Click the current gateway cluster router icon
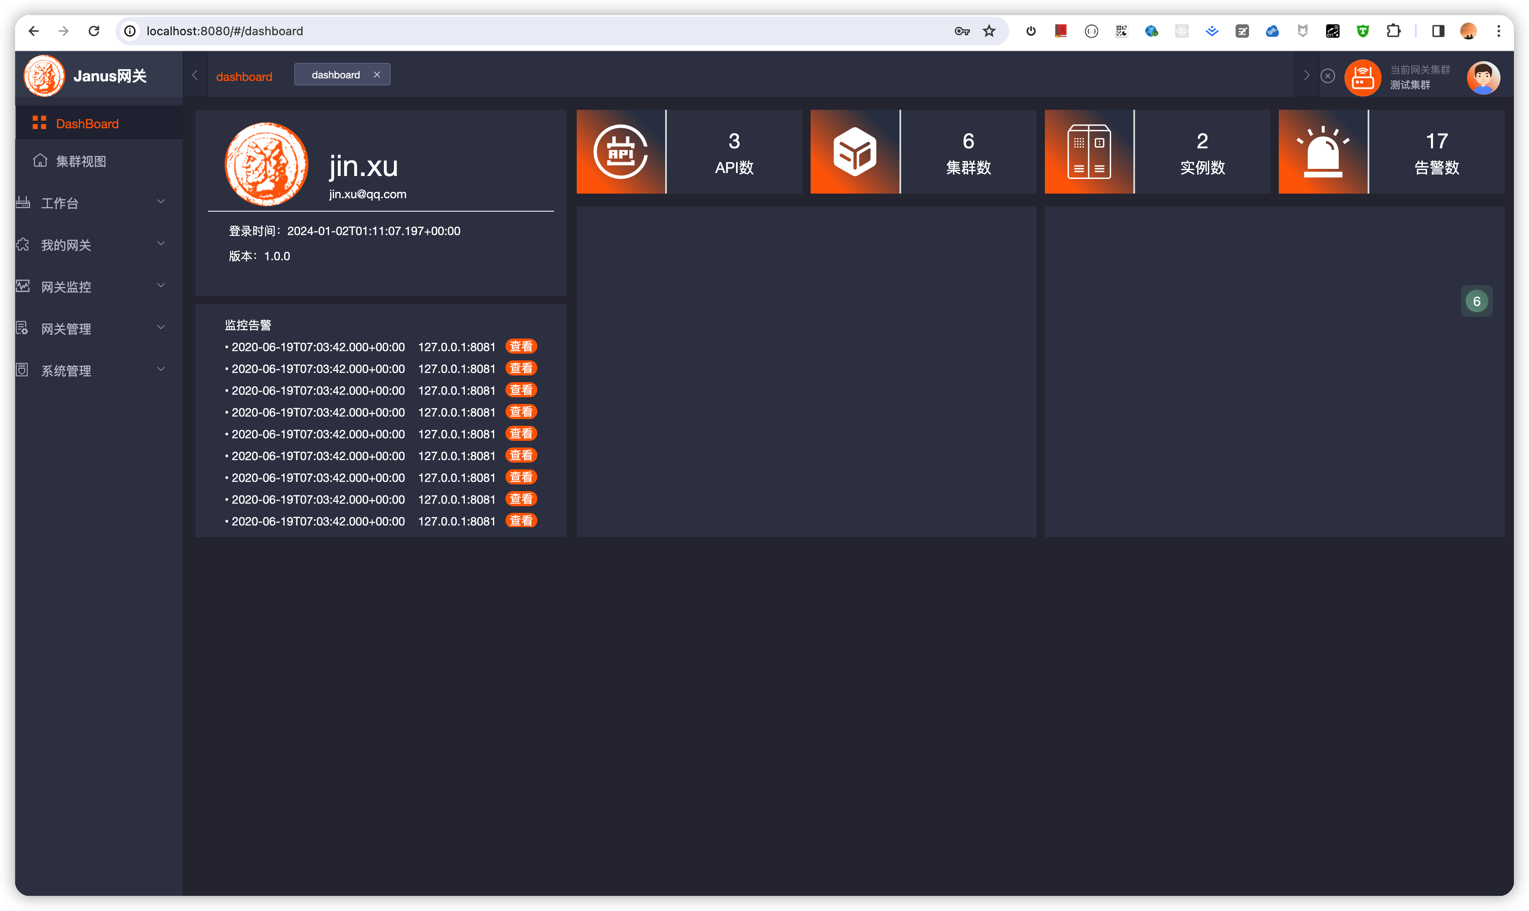The height and width of the screenshot is (911, 1529). point(1362,78)
